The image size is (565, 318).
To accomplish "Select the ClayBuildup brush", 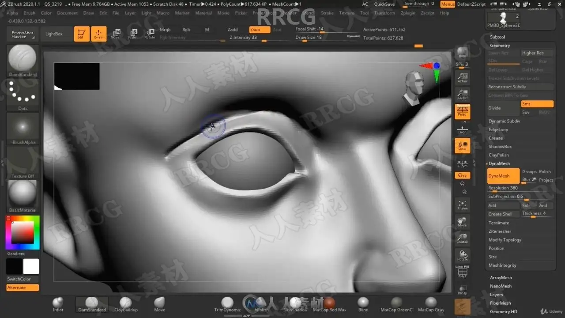I will pyautogui.click(x=126, y=304).
